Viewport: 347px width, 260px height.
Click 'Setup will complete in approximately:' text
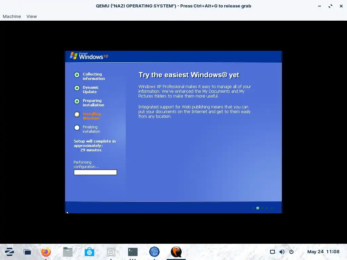[x=95, y=143]
